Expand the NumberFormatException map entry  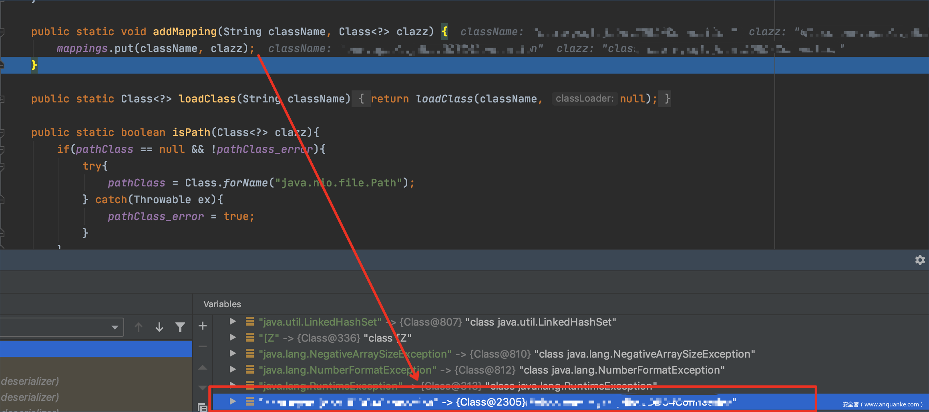point(233,370)
